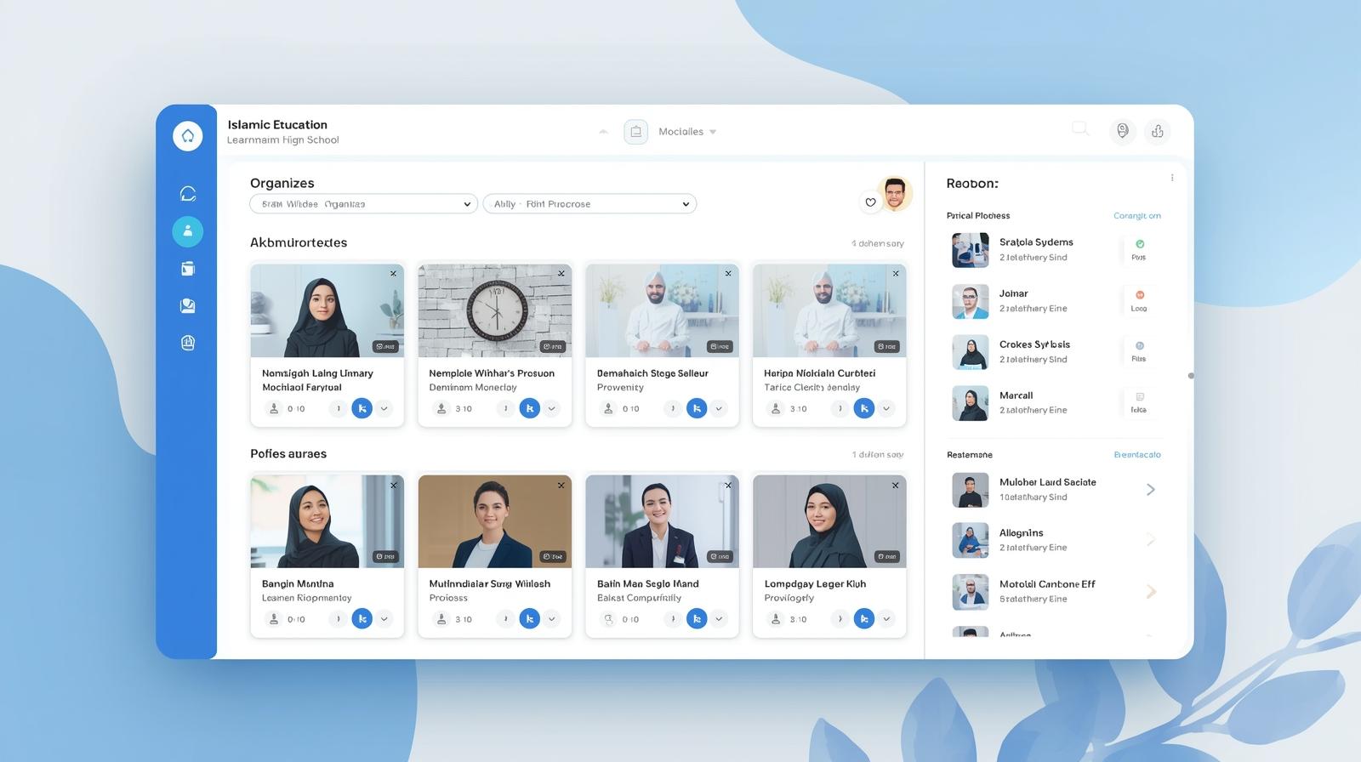Select Jolnar in the Reobon list
The height and width of the screenshot is (762, 1361).
(x=1056, y=301)
